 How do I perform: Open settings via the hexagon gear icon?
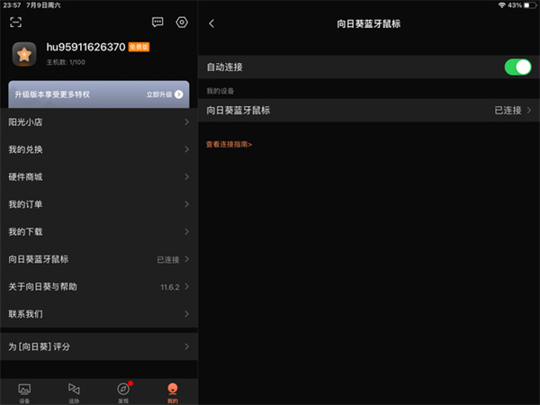tap(182, 22)
